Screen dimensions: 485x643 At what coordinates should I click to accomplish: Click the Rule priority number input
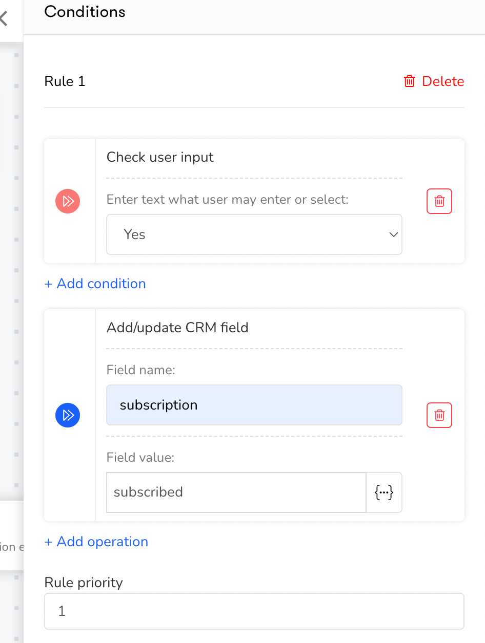(254, 611)
